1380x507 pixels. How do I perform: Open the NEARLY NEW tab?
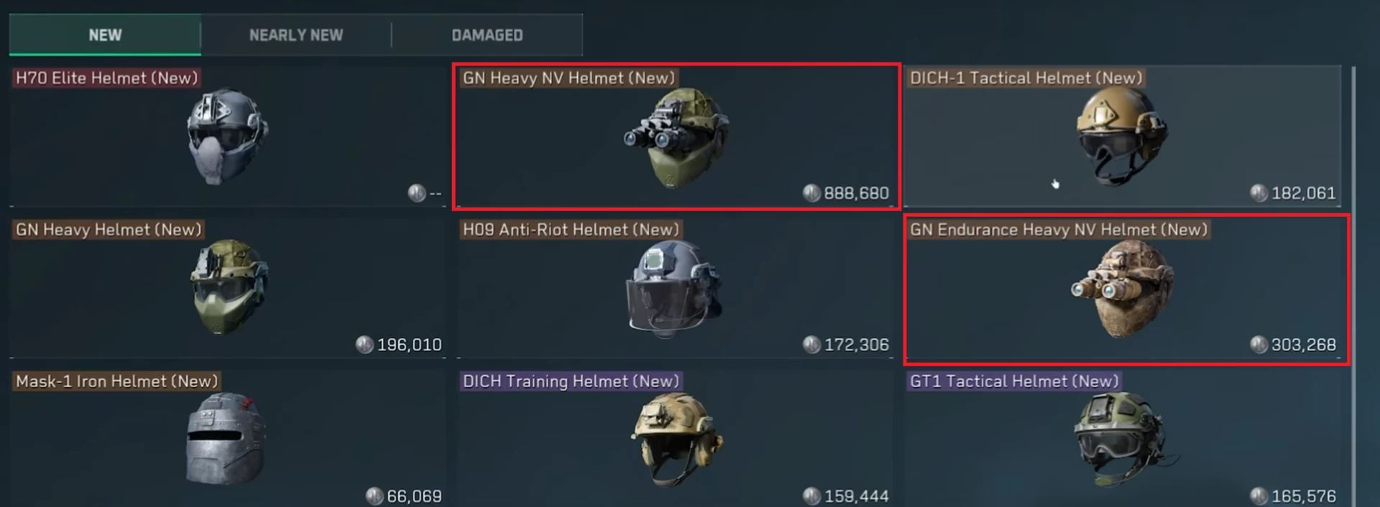[x=296, y=35]
